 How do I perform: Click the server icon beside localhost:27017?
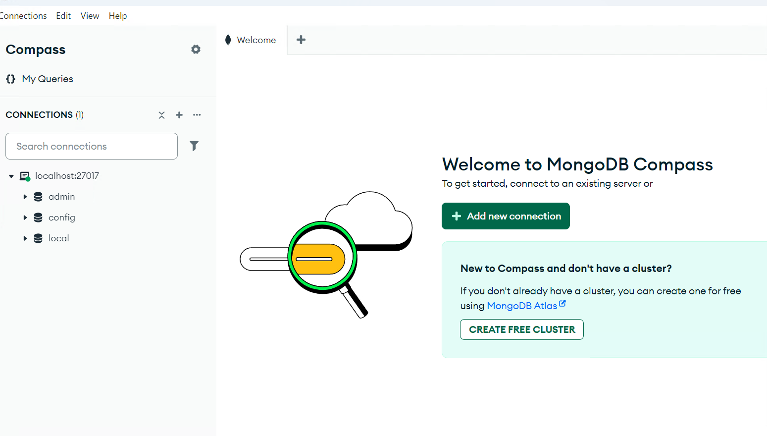click(x=25, y=175)
